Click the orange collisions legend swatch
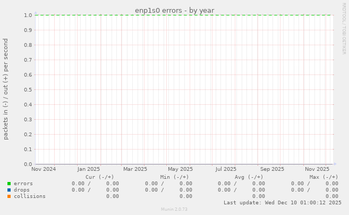This screenshot has height=215, width=349. click(x=9, y=196)
